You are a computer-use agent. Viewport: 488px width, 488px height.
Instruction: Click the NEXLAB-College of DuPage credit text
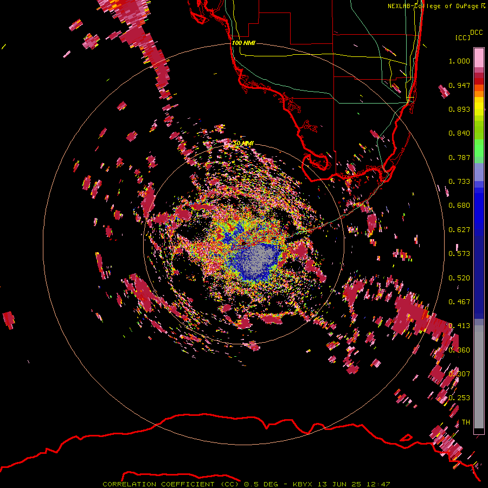click(434, 6)
